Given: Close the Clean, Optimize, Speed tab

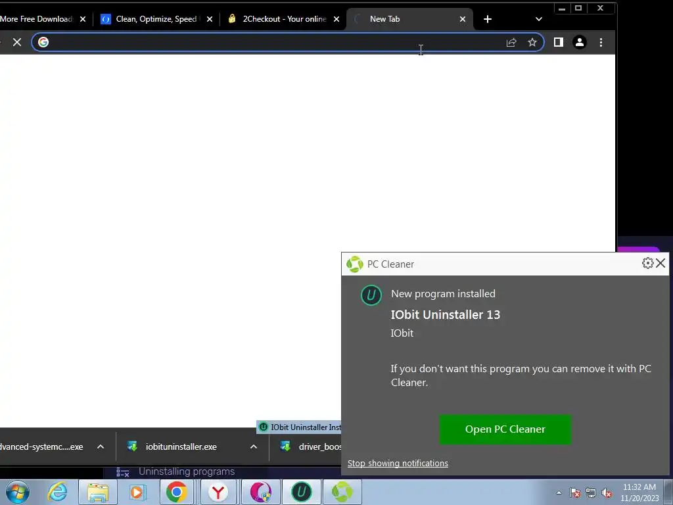Looking at the screenshot, I should pos(210,19).
